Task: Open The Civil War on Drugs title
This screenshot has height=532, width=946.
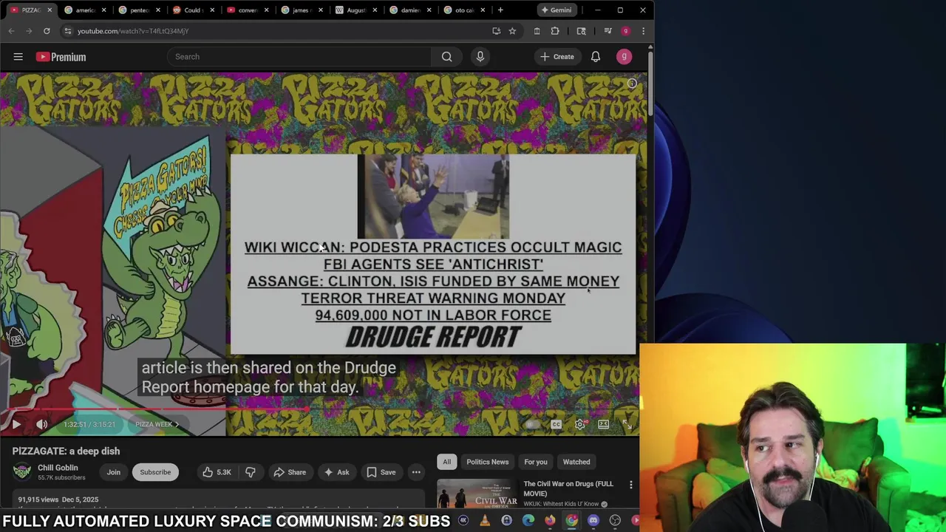Action: click(568, 488)
